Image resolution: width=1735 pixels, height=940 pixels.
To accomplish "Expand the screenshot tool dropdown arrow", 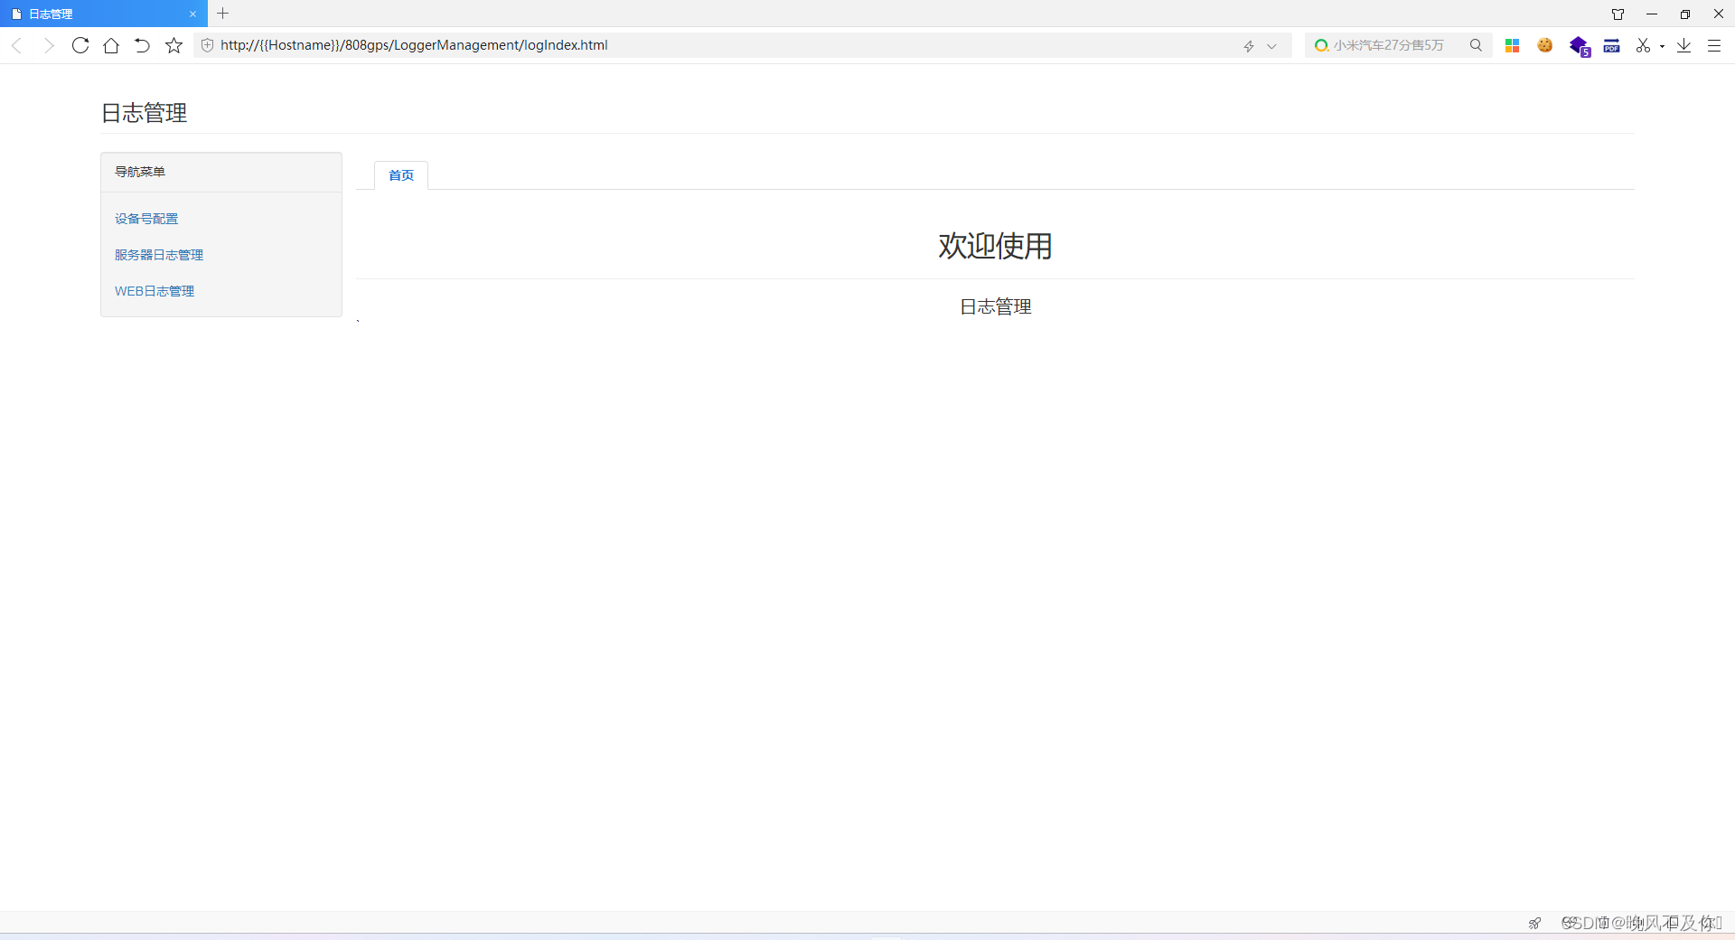I will click(1662, 46).
